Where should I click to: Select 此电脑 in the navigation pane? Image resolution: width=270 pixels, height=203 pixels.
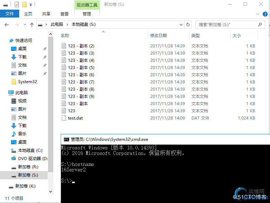coord(22,93)
